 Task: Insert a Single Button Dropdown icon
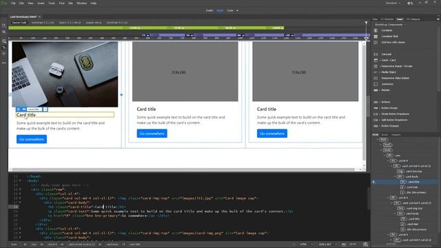pos(376,114)
